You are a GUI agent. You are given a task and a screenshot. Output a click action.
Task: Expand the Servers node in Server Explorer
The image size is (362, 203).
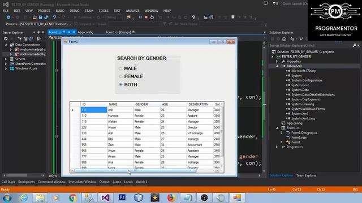[6, 59]
